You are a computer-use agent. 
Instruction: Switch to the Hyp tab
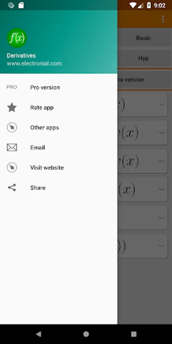click(144, 58)
